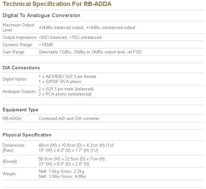Click the Dynamic Range label
The width and height of the screenshot is (206, 189).
18,45
